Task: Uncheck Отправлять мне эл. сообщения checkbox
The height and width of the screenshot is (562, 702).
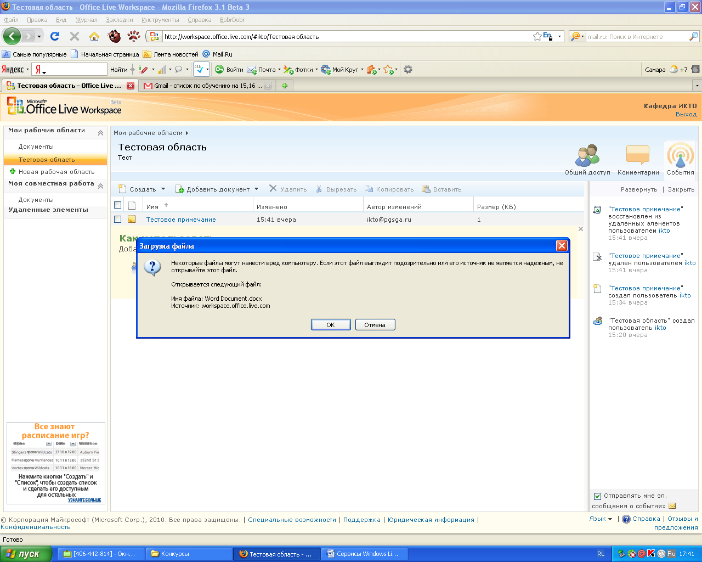Action: [x=597, y=496]
